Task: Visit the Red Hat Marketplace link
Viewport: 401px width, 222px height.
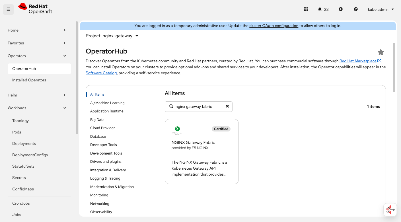Action: click(x=358, y=61)
